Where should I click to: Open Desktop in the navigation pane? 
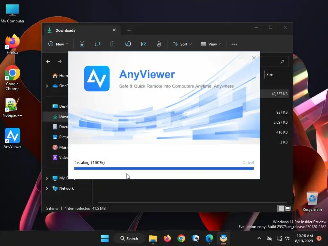click(x=60, y=106)
